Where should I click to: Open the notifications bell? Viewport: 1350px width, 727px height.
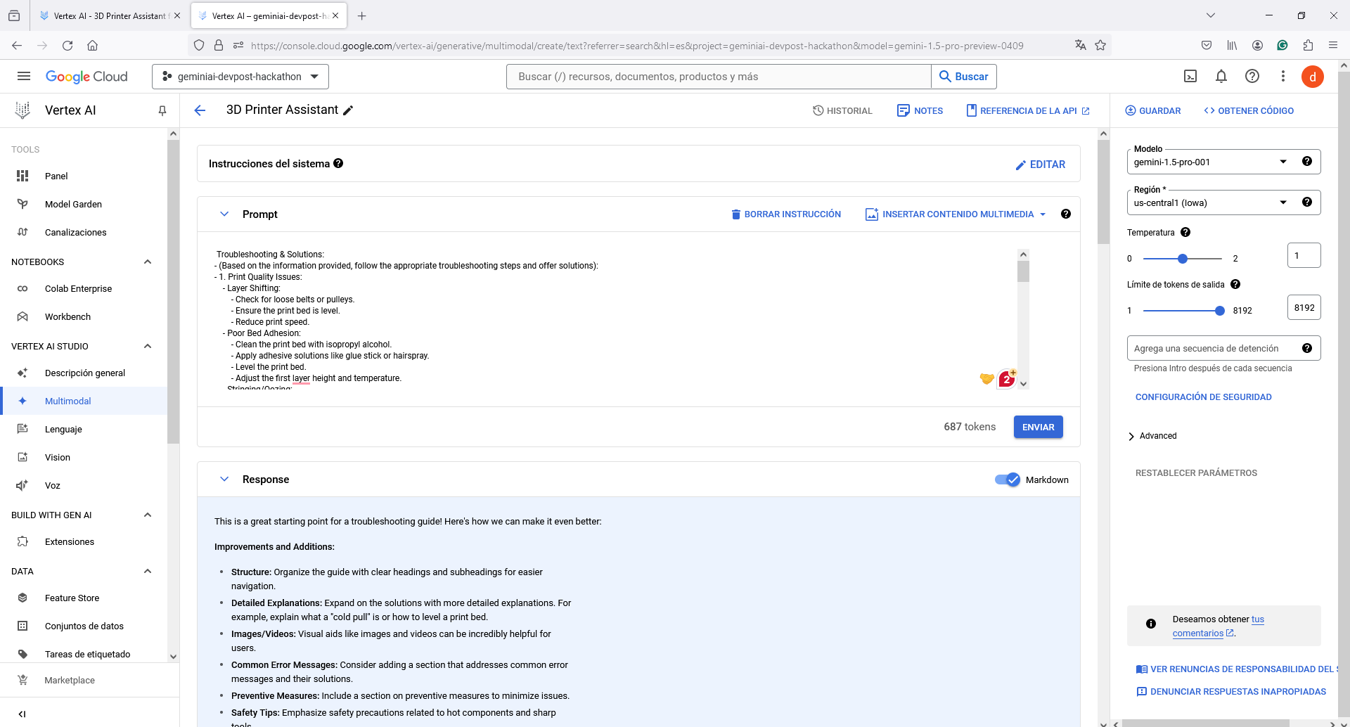coord(1221,76)
